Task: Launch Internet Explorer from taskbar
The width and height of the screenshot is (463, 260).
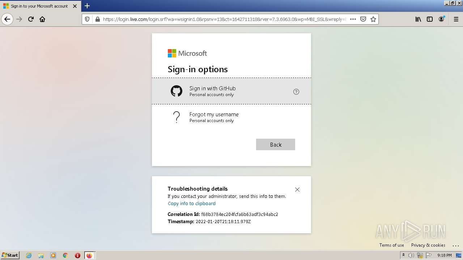Action: pos(29,255)
